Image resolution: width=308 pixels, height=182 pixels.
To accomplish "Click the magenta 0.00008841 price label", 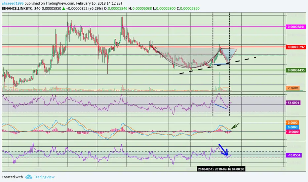I will click(x=296, y=27).
